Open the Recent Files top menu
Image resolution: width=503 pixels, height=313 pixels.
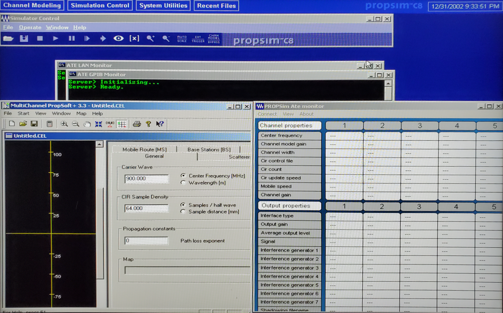pyautogui.click(x=217, y=5)
